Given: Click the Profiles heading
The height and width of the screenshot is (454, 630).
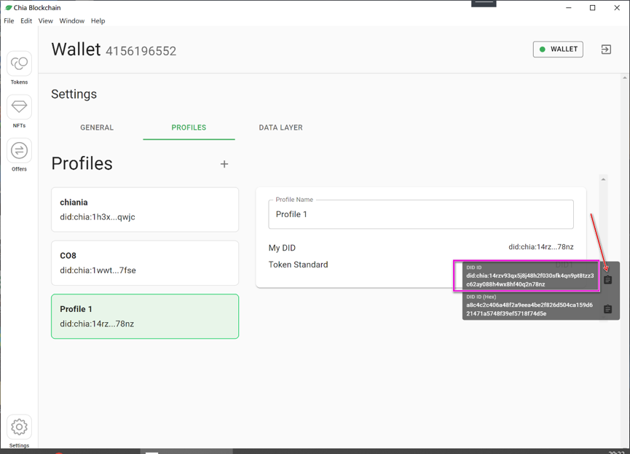Looking at the screenshot, I should click(82, 164).
